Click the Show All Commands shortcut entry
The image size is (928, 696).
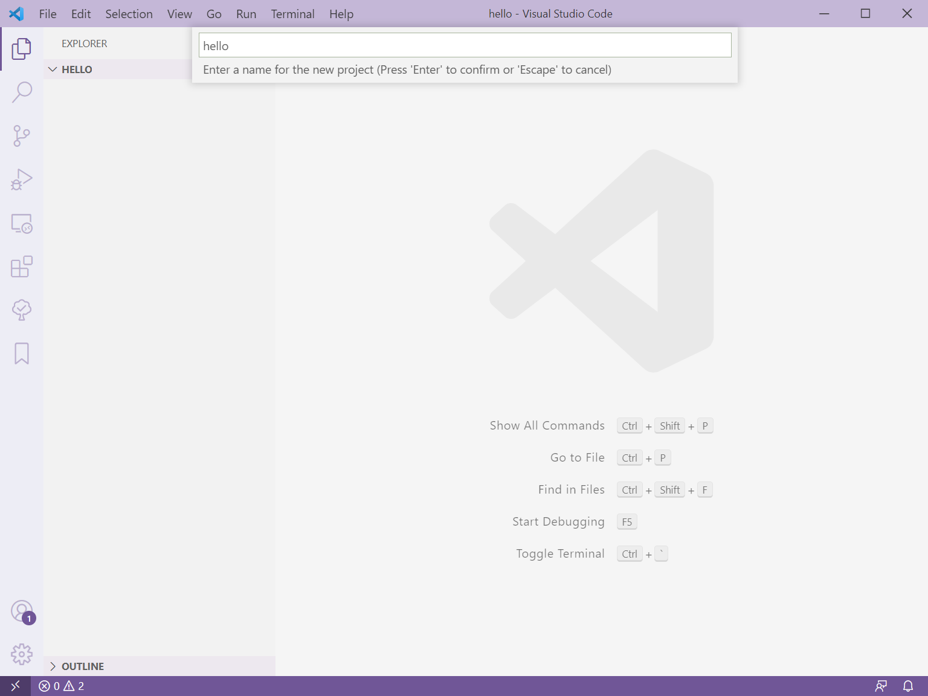(547, 425)
